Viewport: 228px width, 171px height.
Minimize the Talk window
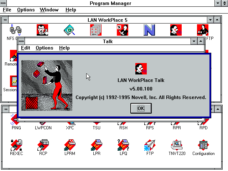194,41
